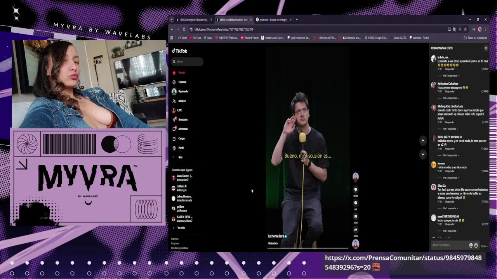Viewport: 497px width, 279px height.
Task: Open TikTok Para ti home feed
Action: coord(179,72)
